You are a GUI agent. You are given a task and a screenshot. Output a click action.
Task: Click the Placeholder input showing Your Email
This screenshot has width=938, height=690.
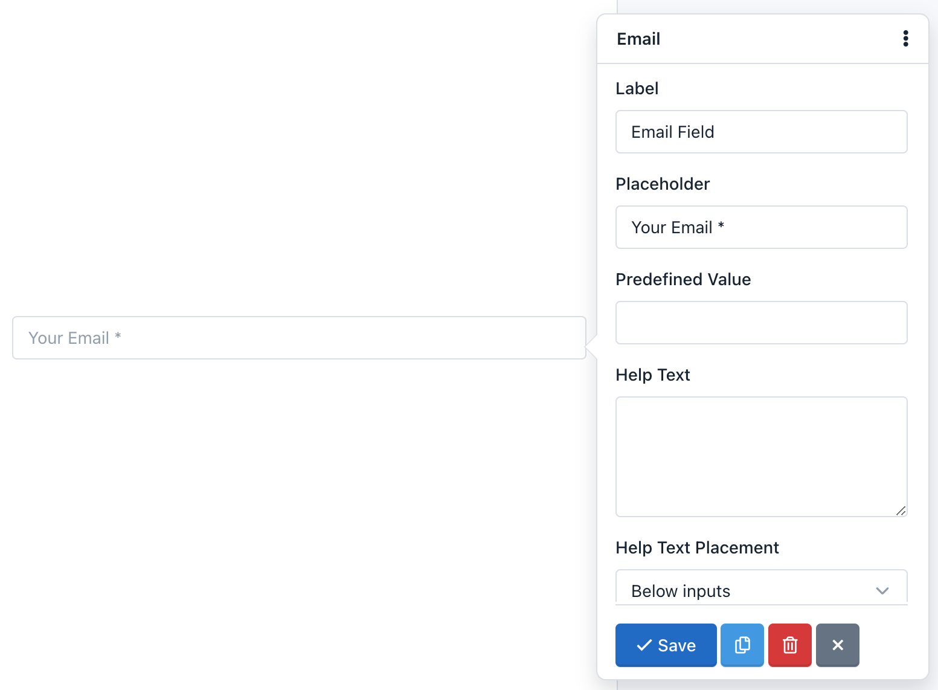761,227
